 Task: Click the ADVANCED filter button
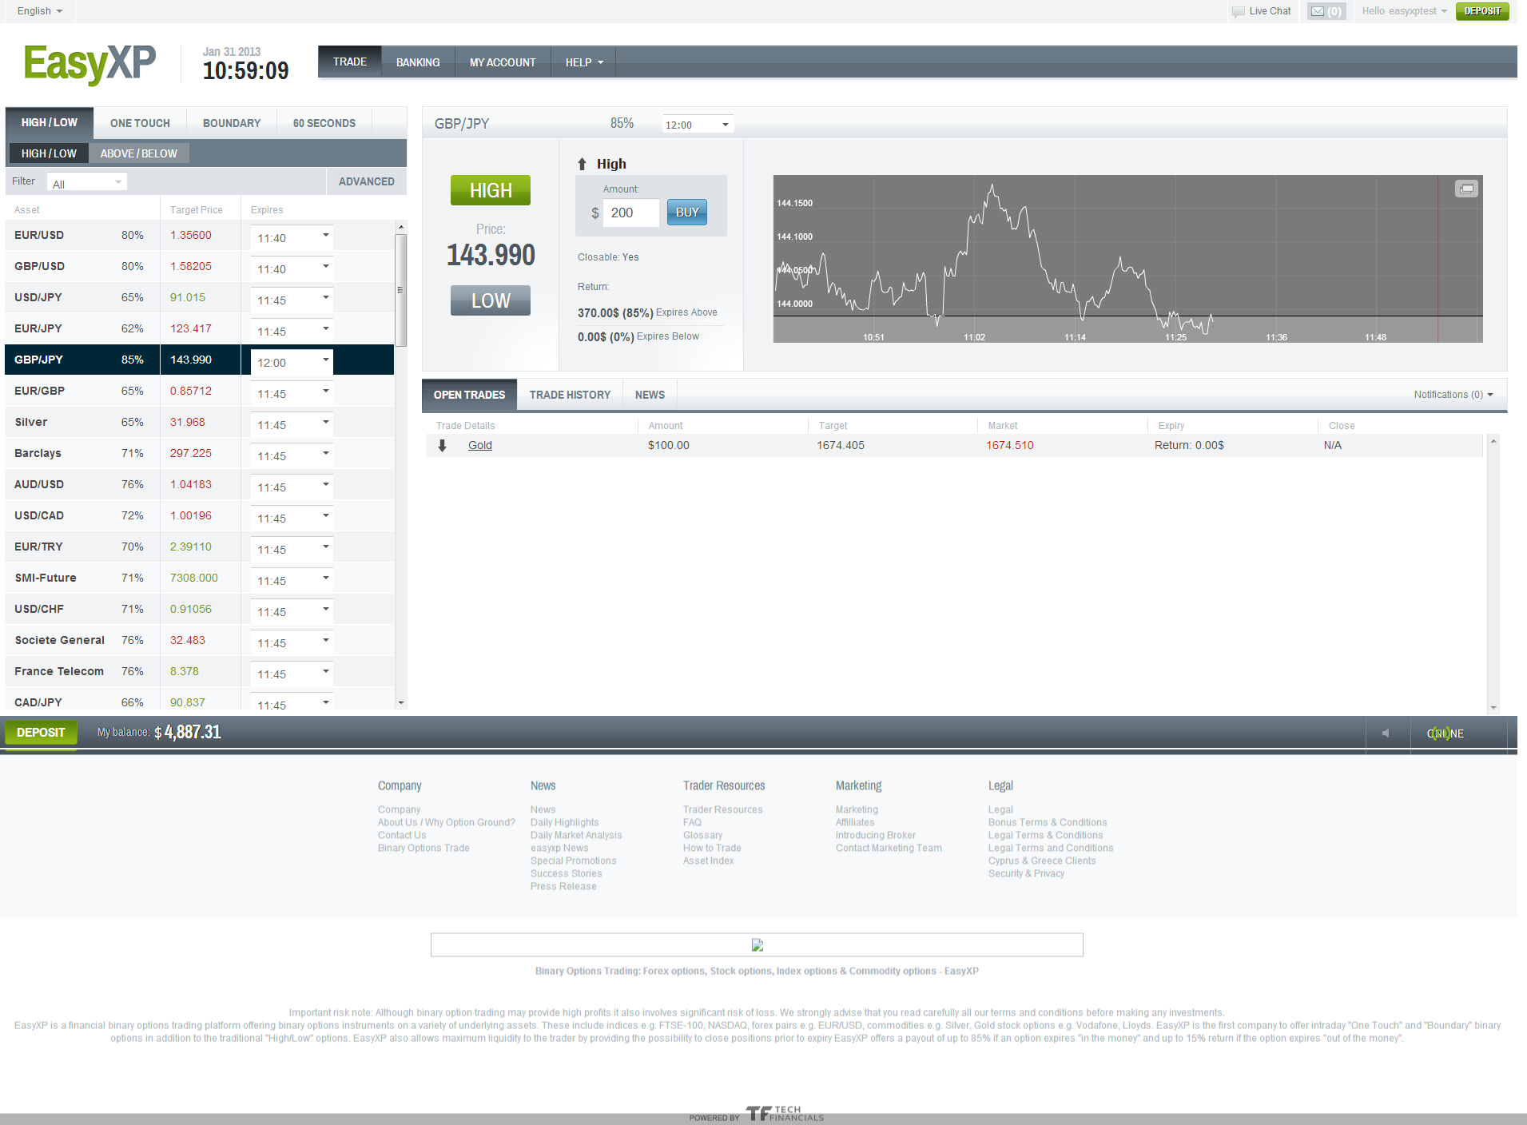point(366,181)
